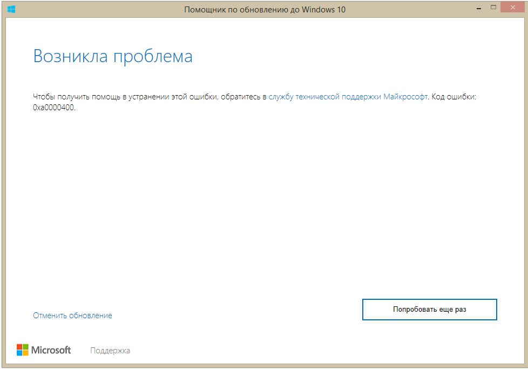The height and width of the screenshot is (369, 528).
Task: Click the title 'Помощник по обновлению до Windows 10'
Action: click(x=265, y=9)
